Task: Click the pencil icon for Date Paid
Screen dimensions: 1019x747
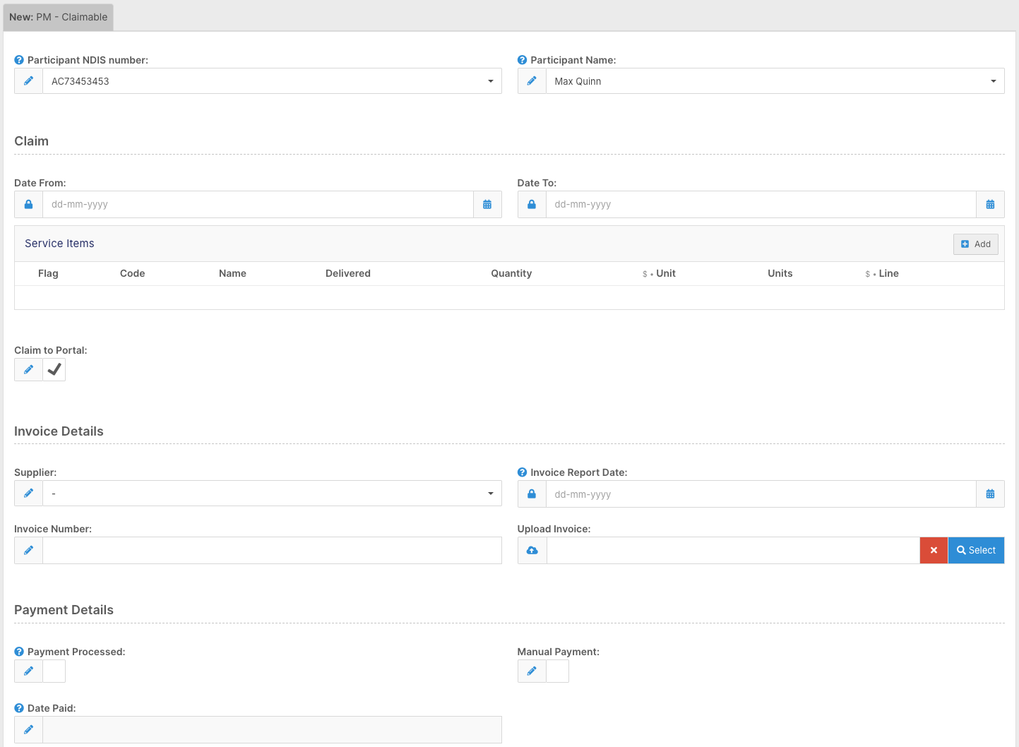Action: tap(29, 729)
